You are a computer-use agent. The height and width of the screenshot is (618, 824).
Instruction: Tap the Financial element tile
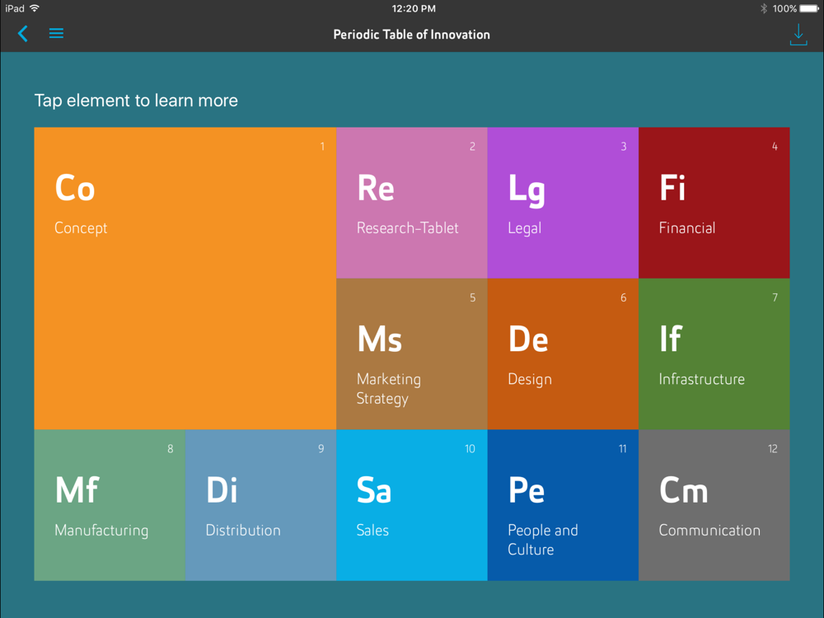tap(714, 203)
